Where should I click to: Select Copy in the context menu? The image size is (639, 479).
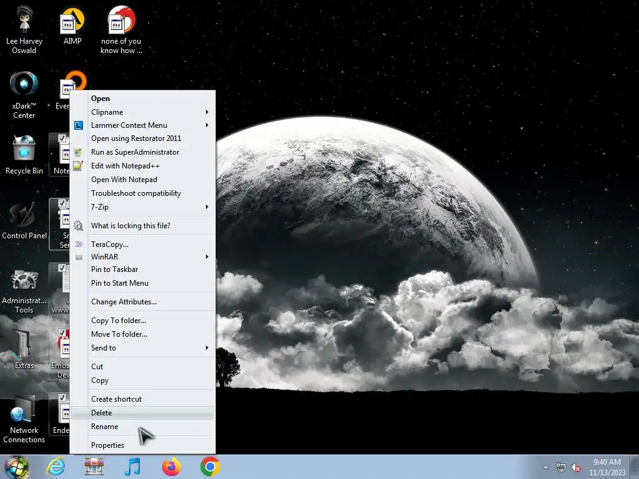tap(143, 380)
